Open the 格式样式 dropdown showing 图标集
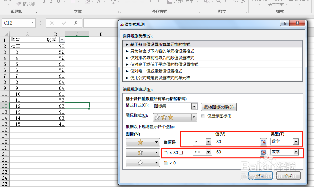314x187 pixels. (194, 106)
